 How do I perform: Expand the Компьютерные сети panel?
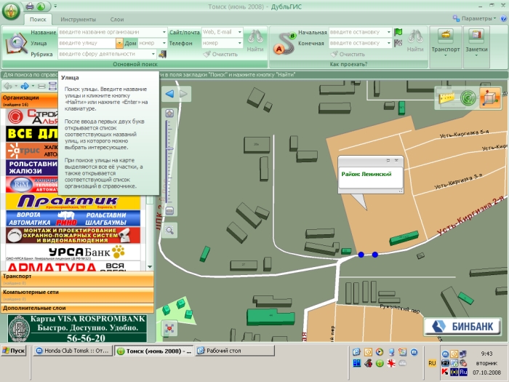pos(77,295)
